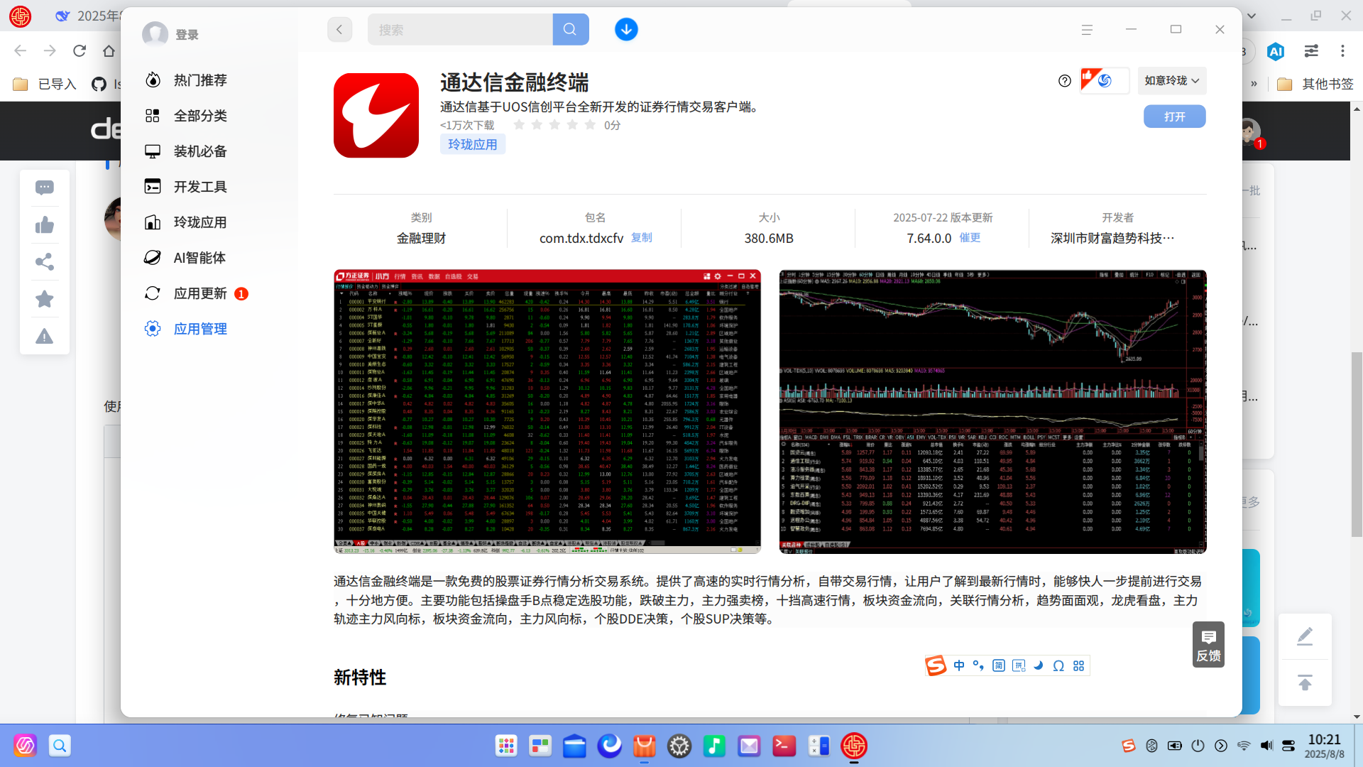This screenshot has width=1363, height=767.
Task: Open the app store hamburger menu
Action: pyautogui.click(x=1087, y=29)
